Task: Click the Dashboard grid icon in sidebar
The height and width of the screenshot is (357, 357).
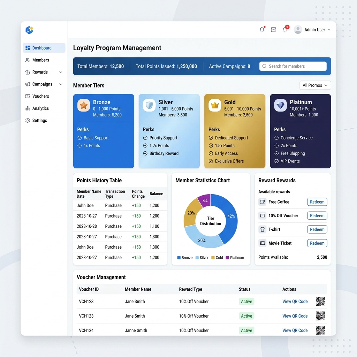Action: 28,48
